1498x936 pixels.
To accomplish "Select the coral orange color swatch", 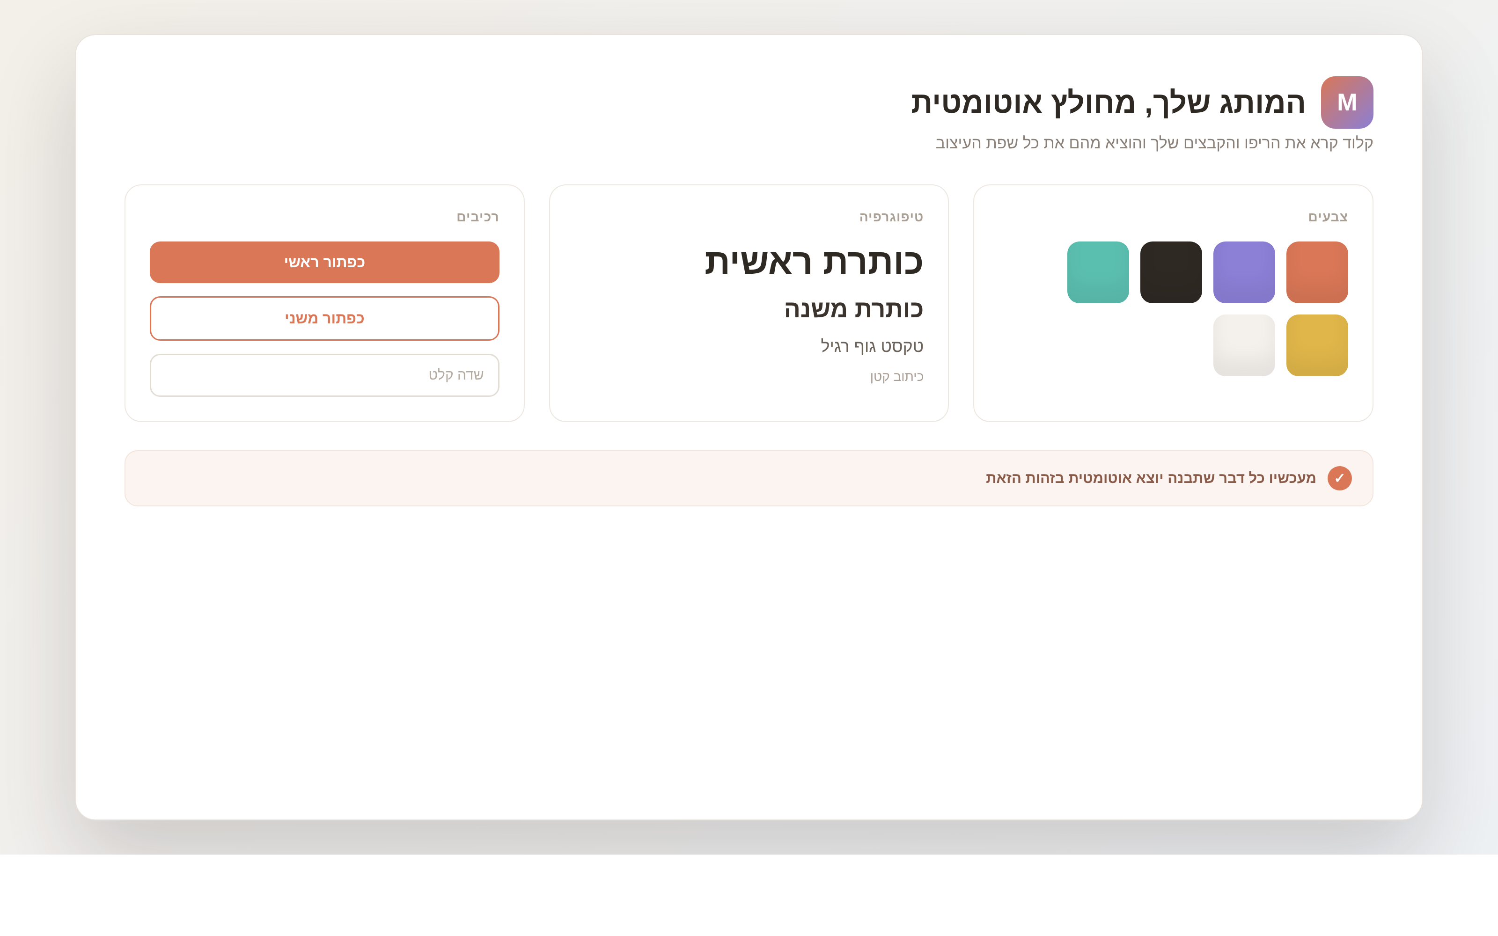I will pyautogui.click(x=1317, y=272).
